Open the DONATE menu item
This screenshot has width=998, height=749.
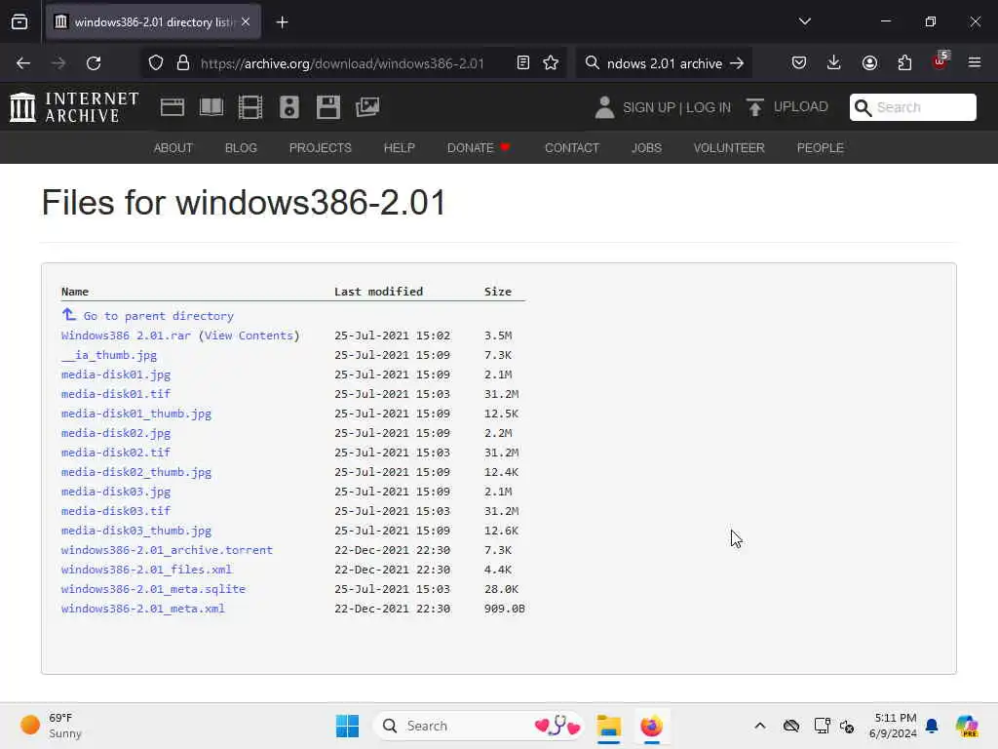click(479, 148)
